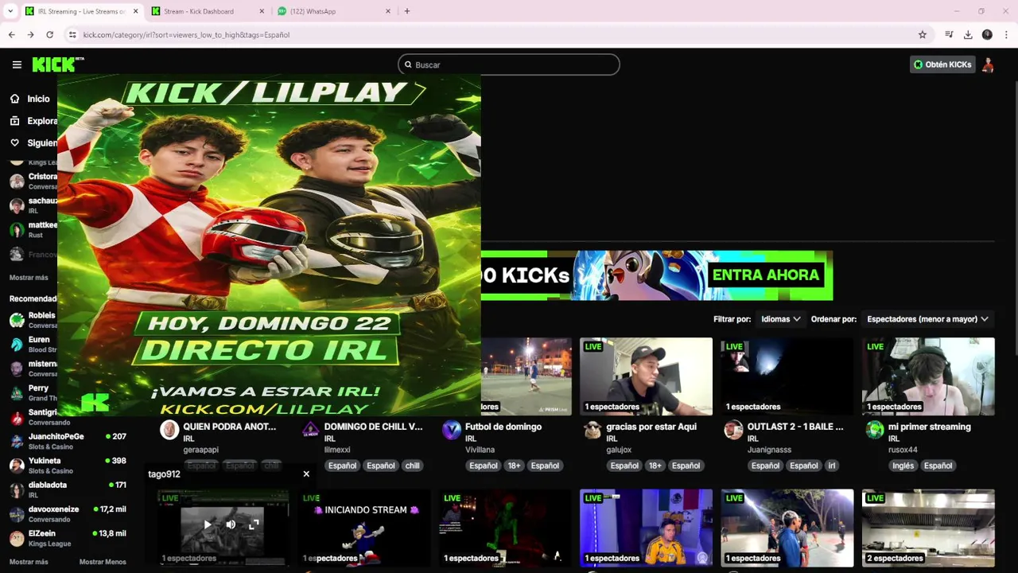
Task: Expand tago912 mini player to fullscreen
Action: (254, 524)
